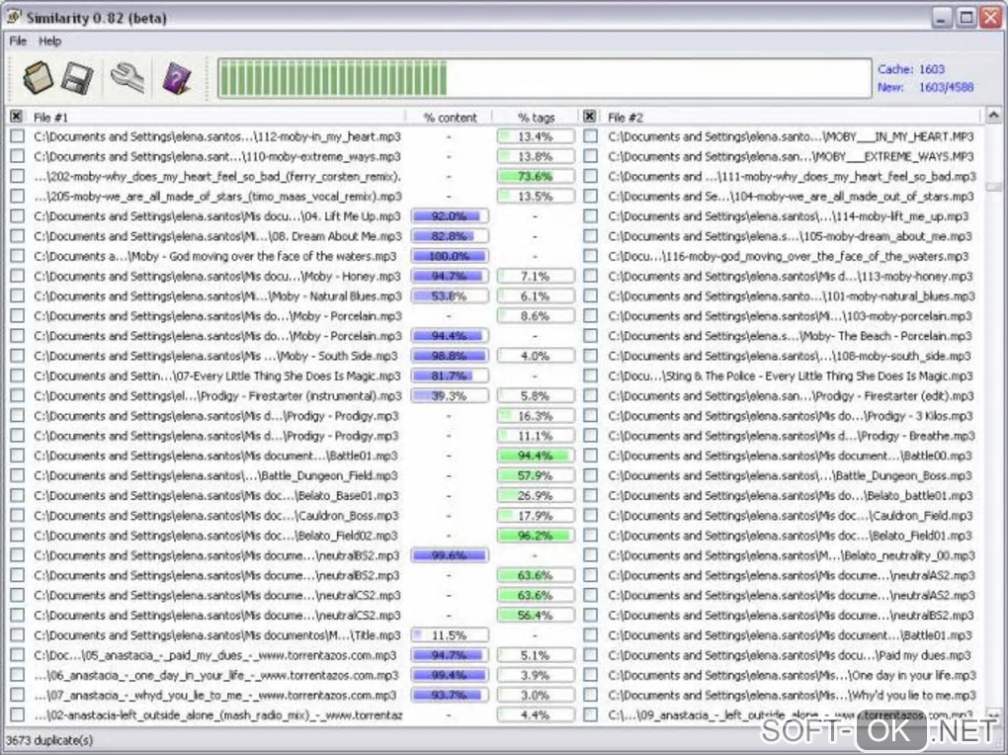Toggle the File #2 header select-all checkbox
The height and width of the screenshot is (755, 1008).
tap(590, 117)
